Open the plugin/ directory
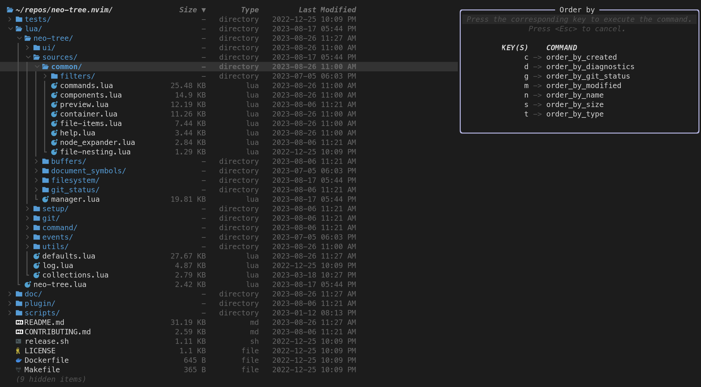Viewport: 701px width, 387px height. click(x=40, y=303)
